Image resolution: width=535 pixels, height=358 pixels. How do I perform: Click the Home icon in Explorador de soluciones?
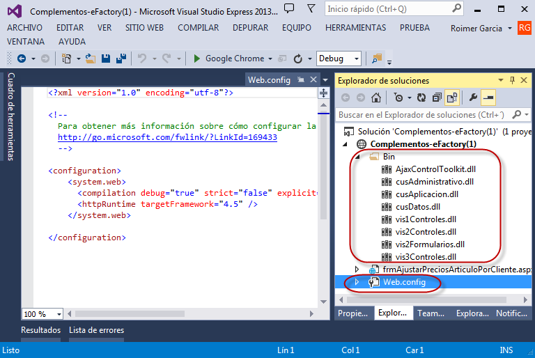tap(376, 98)
